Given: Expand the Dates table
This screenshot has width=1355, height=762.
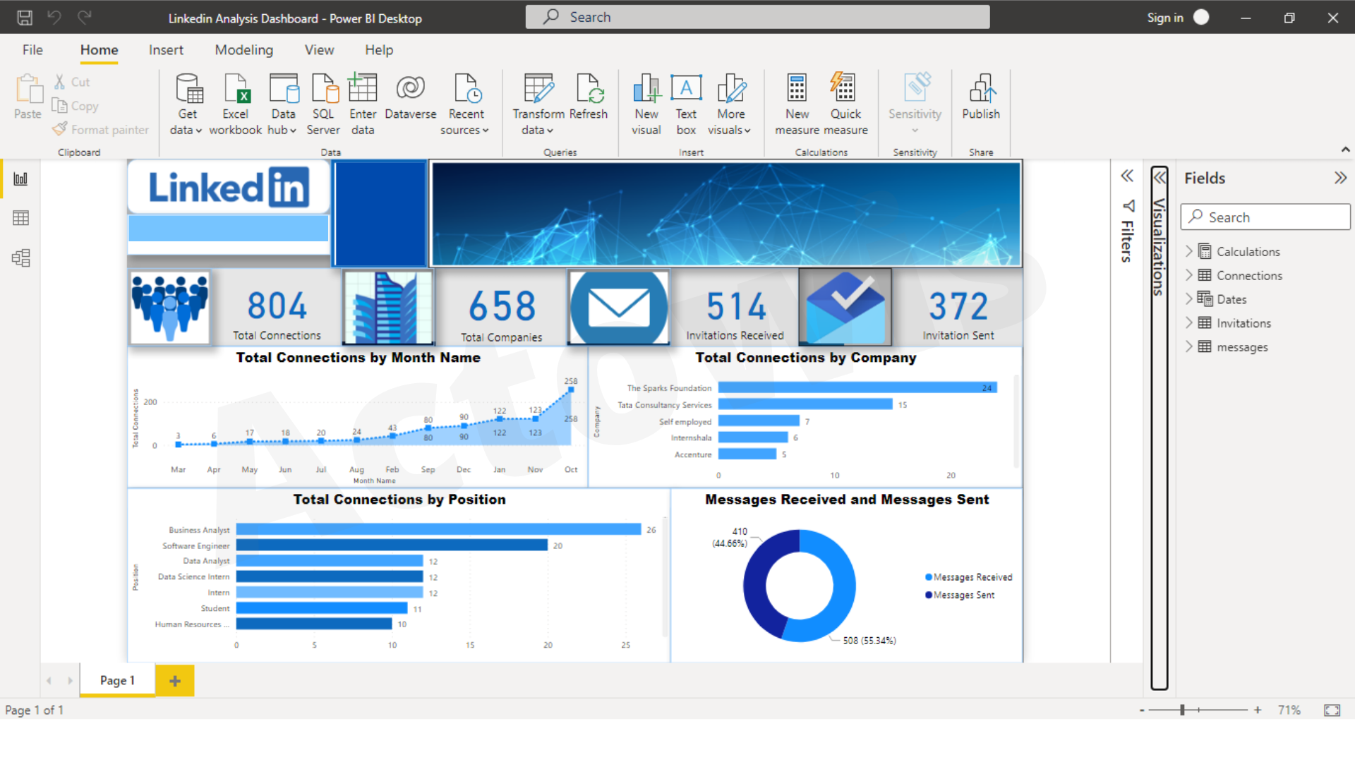Looking at the screenshot, I should click(1189, 298).
